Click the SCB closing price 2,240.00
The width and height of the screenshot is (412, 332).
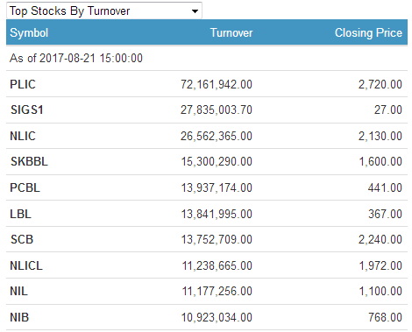point(380,239)
